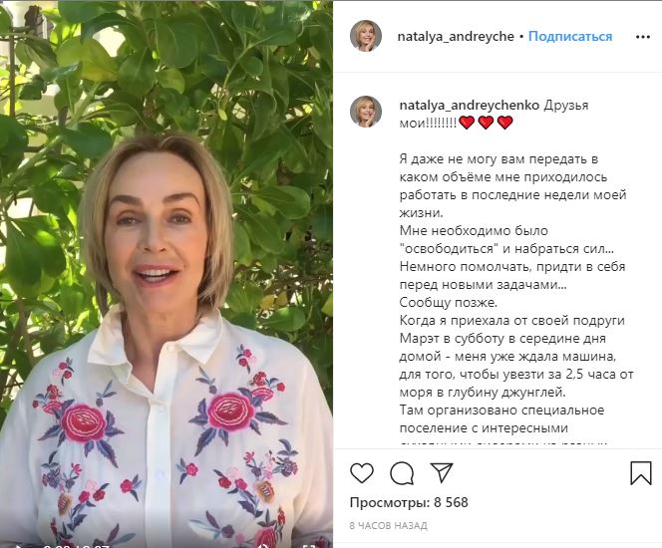Open the three-dot more options menu

point(643,37)
